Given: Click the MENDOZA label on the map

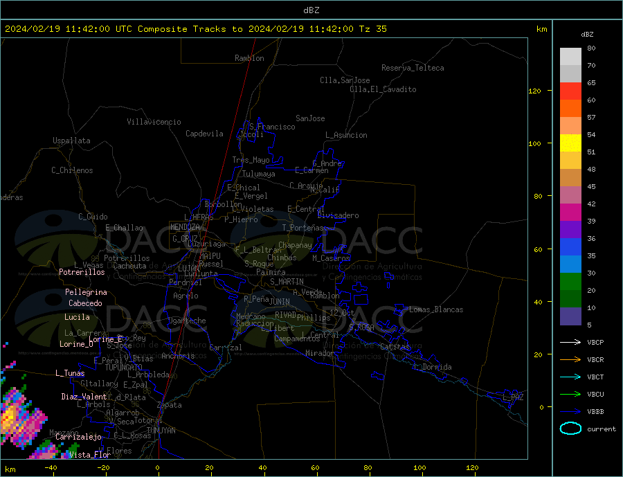Looking at the screenshot, I should 185,227.
